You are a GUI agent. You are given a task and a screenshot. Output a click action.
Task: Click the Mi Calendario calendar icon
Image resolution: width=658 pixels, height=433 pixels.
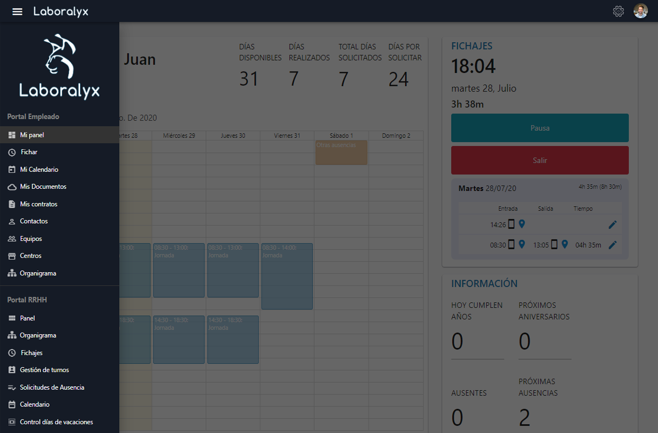(x=12, y=170)
